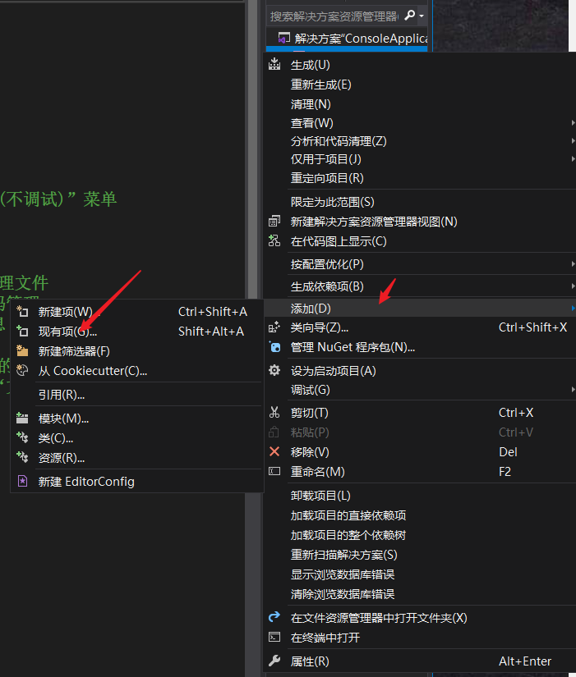Screen dimensions: 576x677
Task: Click the Build (生成) icon
Action: click(x=274, y=65)
